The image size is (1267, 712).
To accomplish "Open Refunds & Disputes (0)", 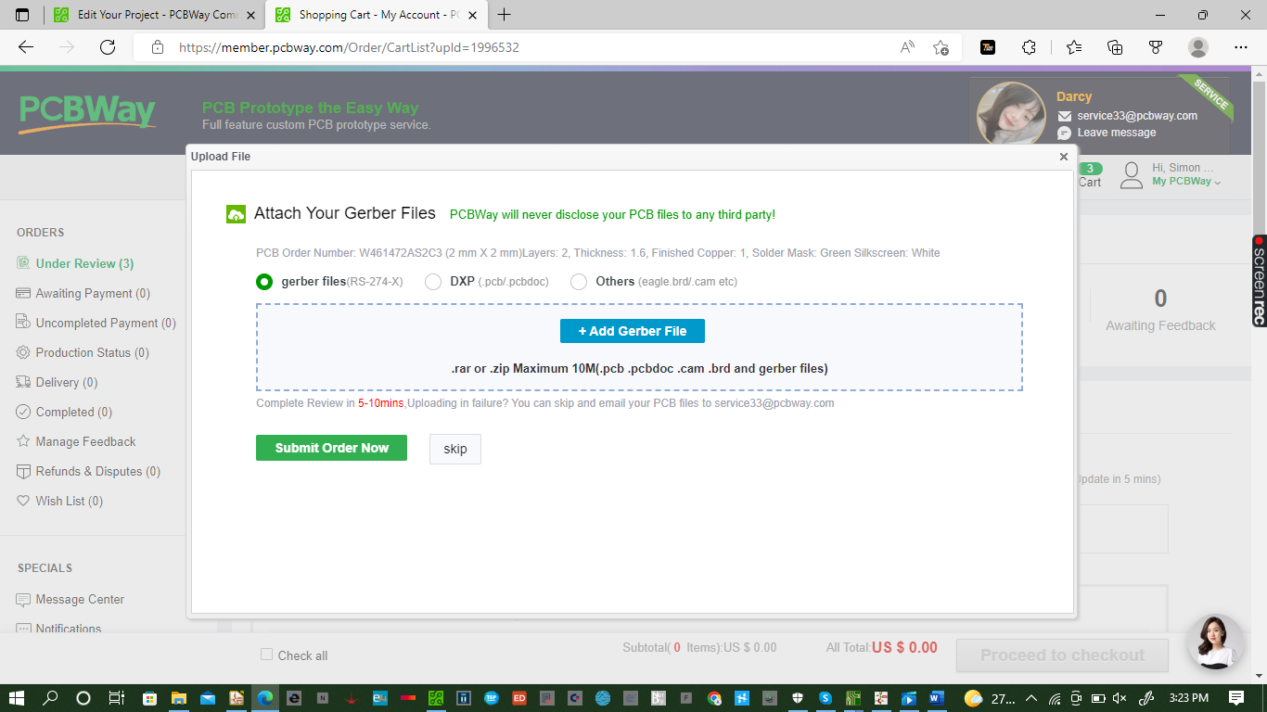I will pyautogui.click(x=97, y=471).
